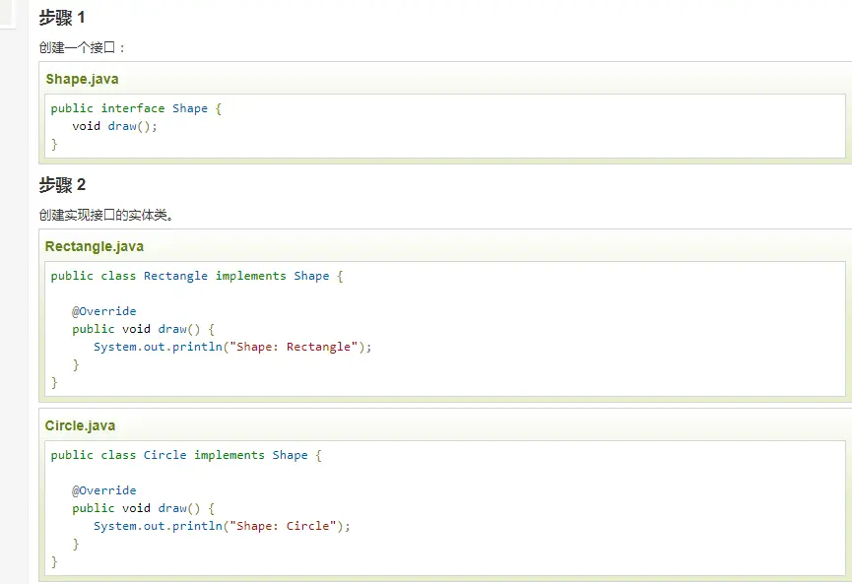This screenshot has height=584, width=852.
Task: Click the 'public interface Shape' code line
Action: [x=136, y=108]
